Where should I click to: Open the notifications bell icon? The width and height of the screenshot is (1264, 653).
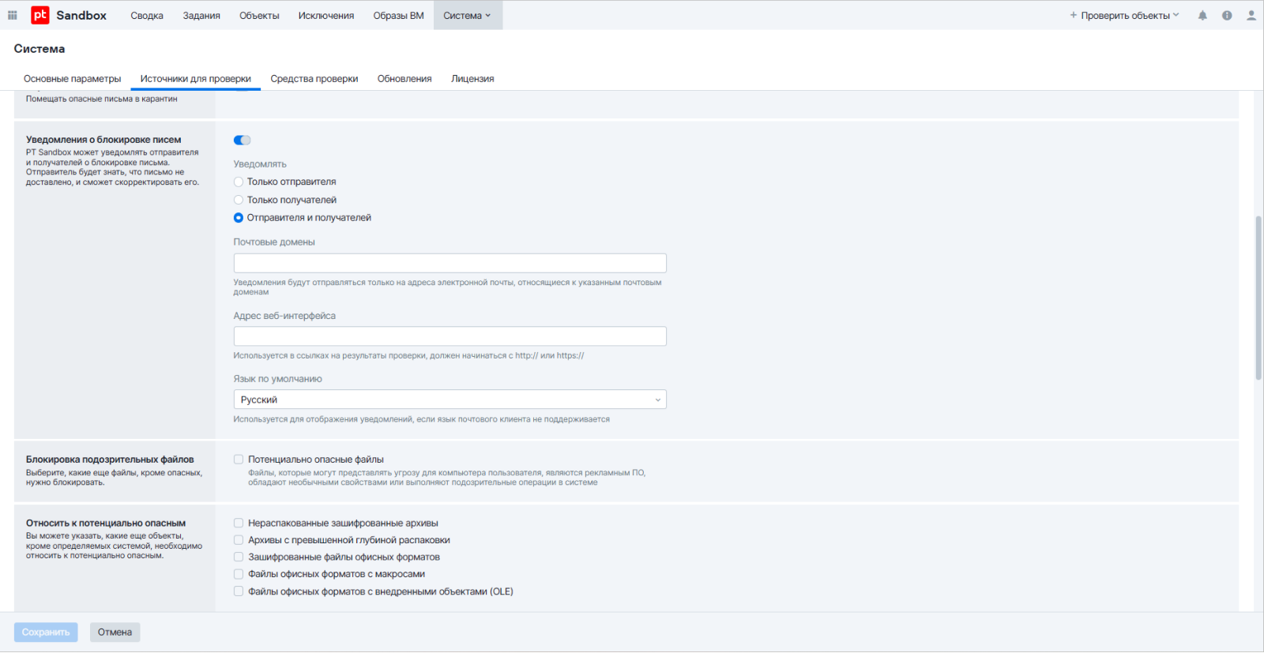(x=1202, y=15)
